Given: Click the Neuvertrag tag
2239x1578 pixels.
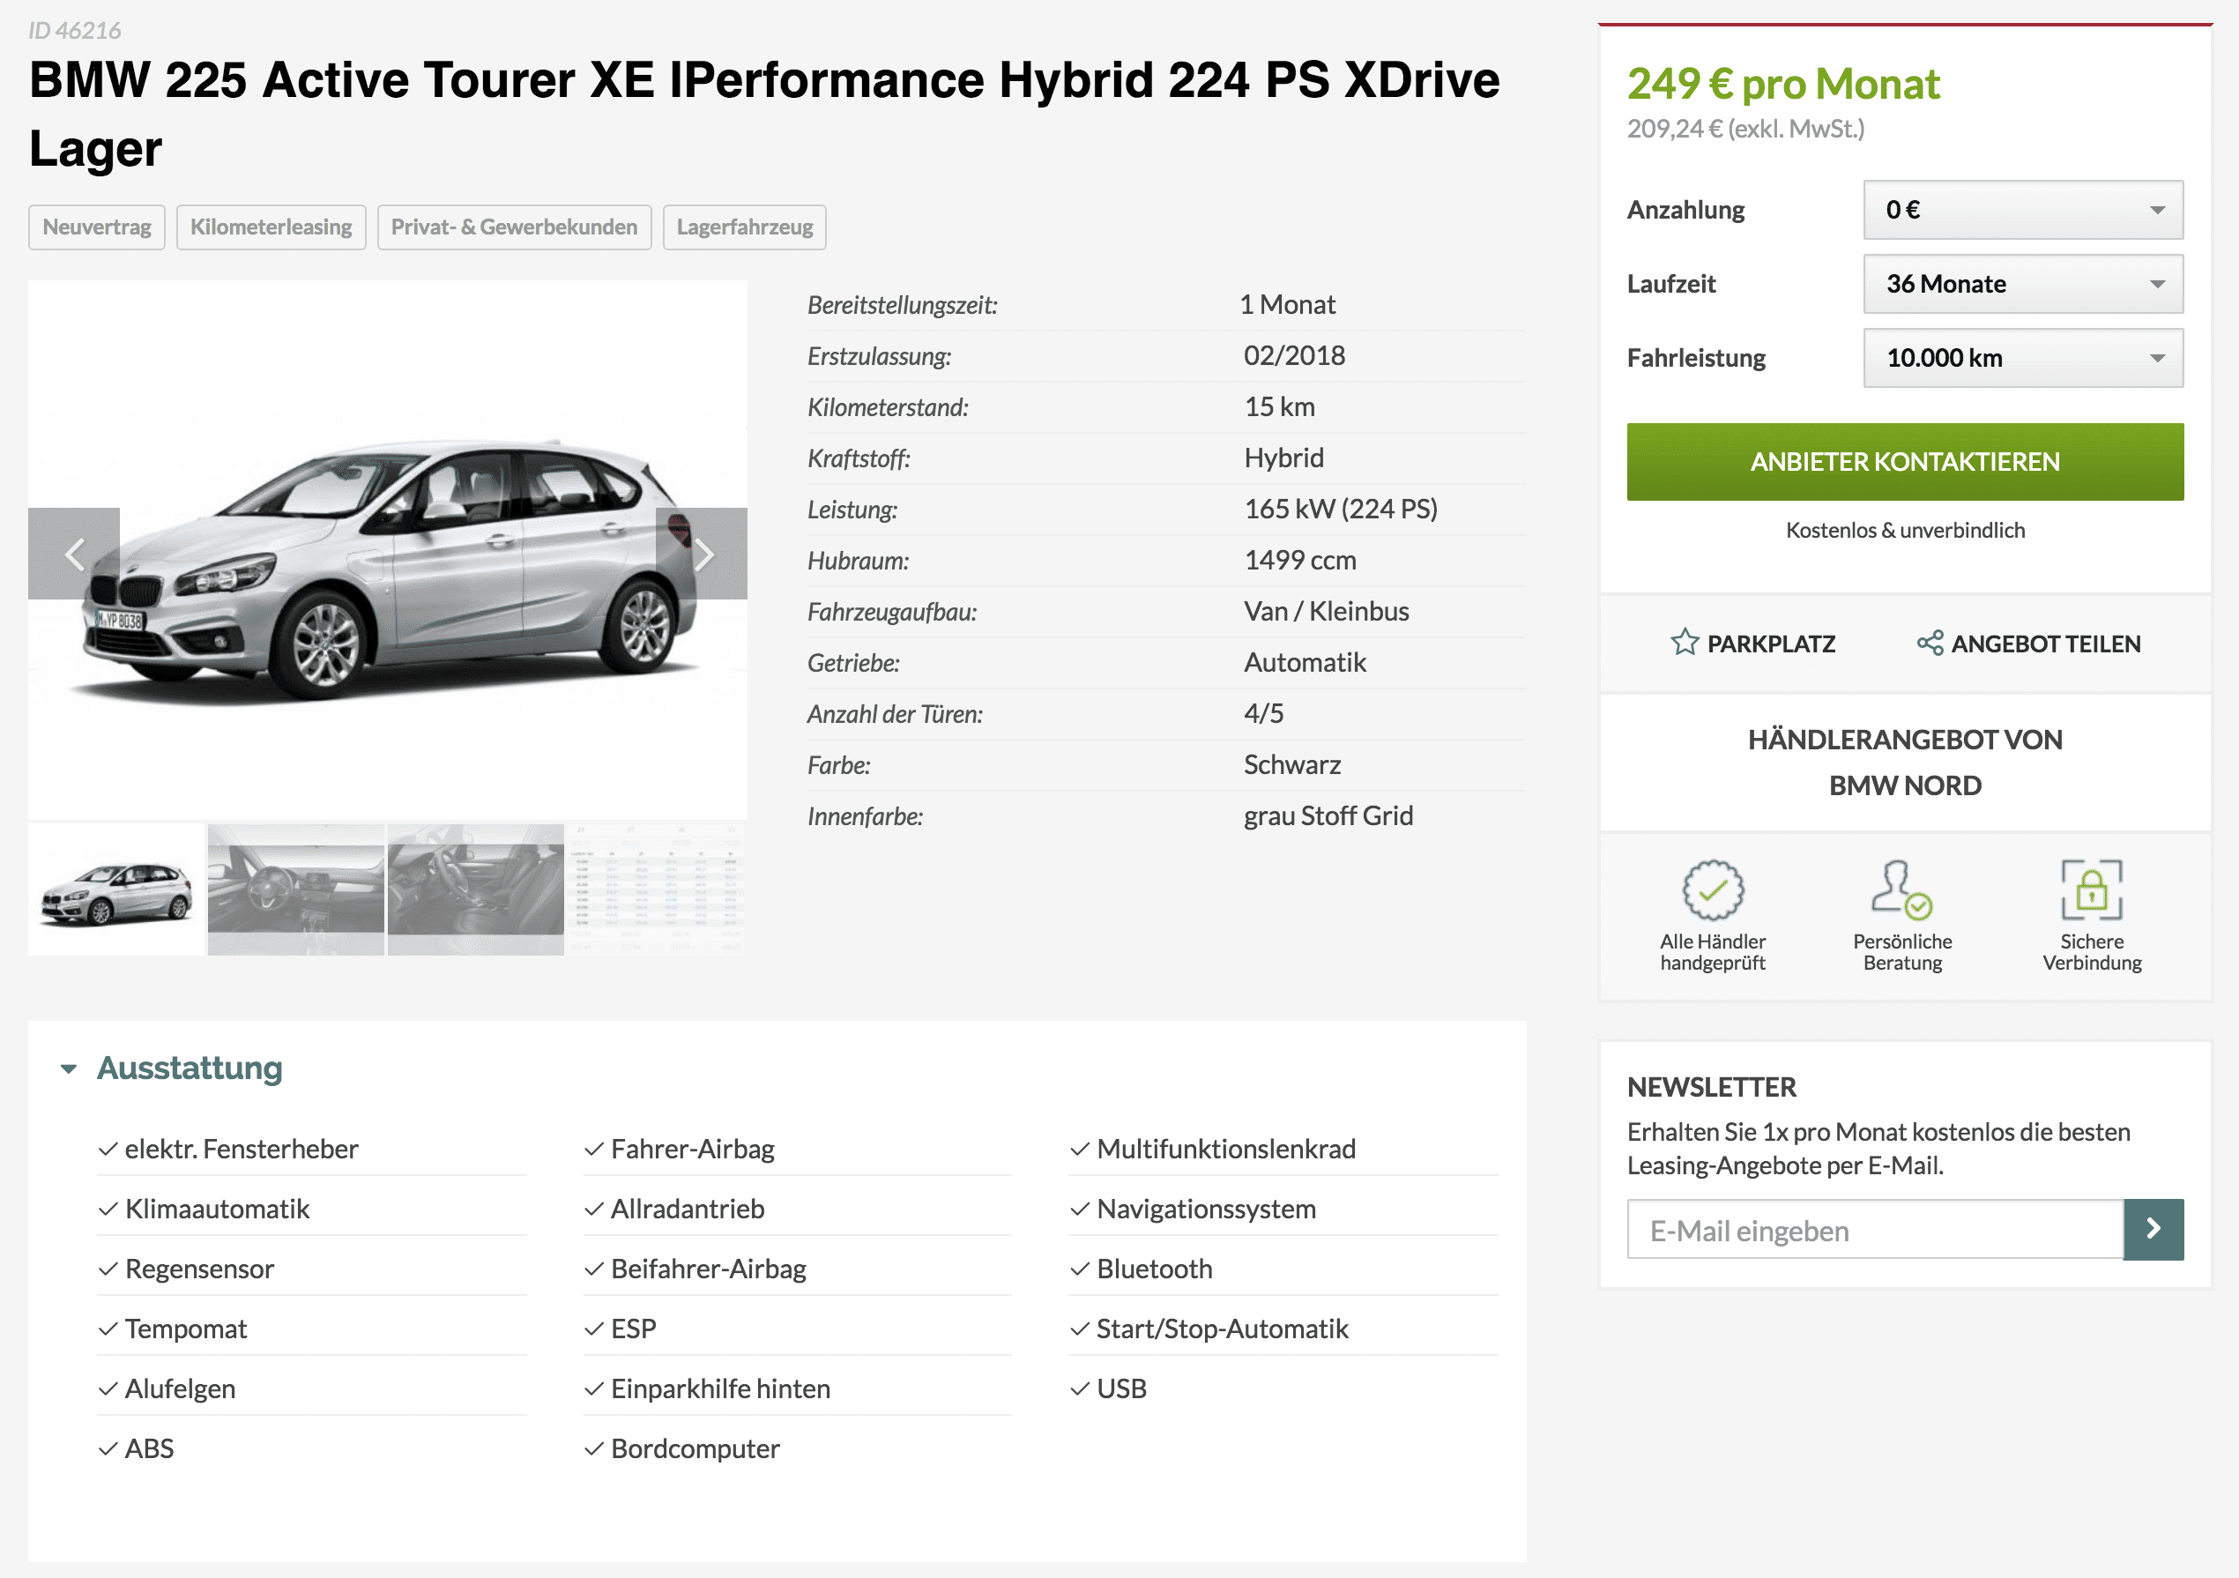Looking at the screenshot, I should [97, 227].
